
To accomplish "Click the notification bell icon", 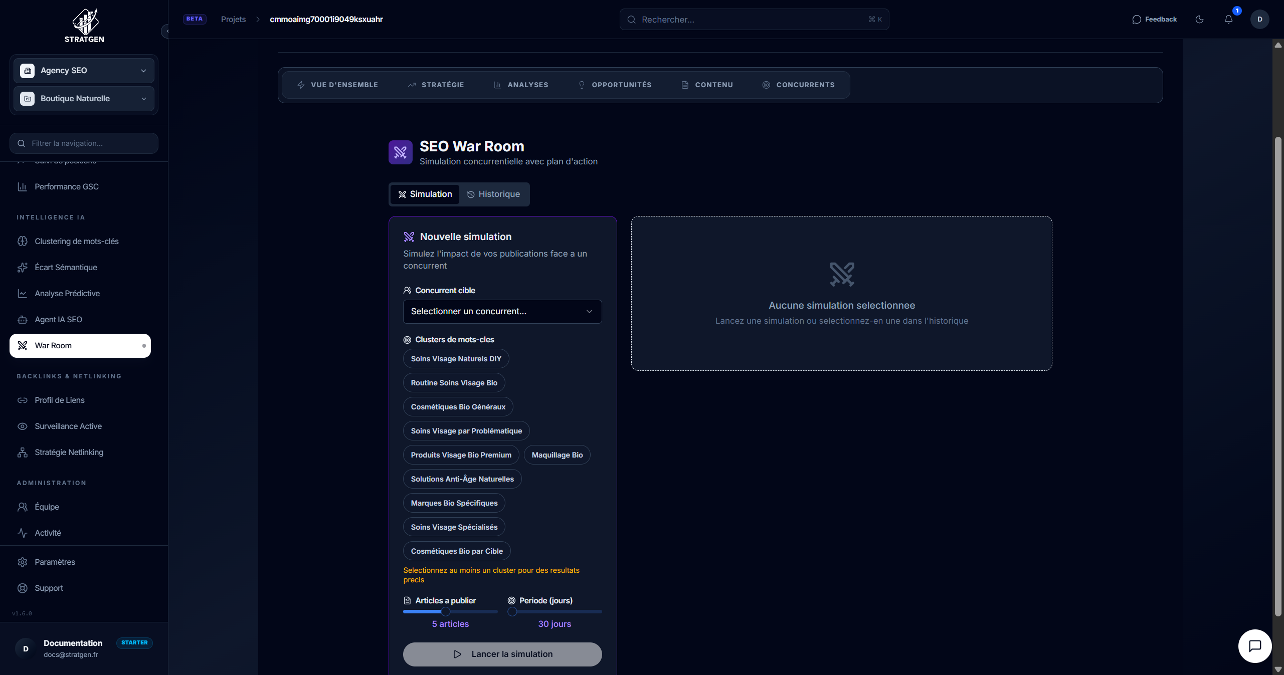I will pos(1228,20).
